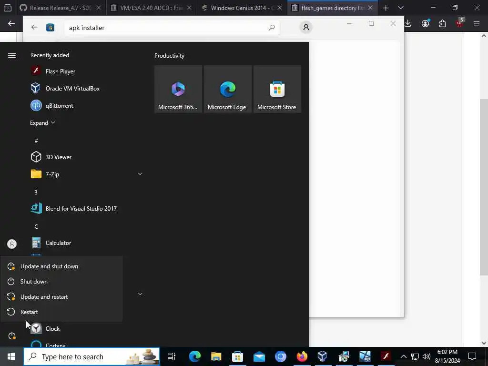Open network icon in system tray
The width and height of the screenshot is (488, 366).
click(415, 356)
